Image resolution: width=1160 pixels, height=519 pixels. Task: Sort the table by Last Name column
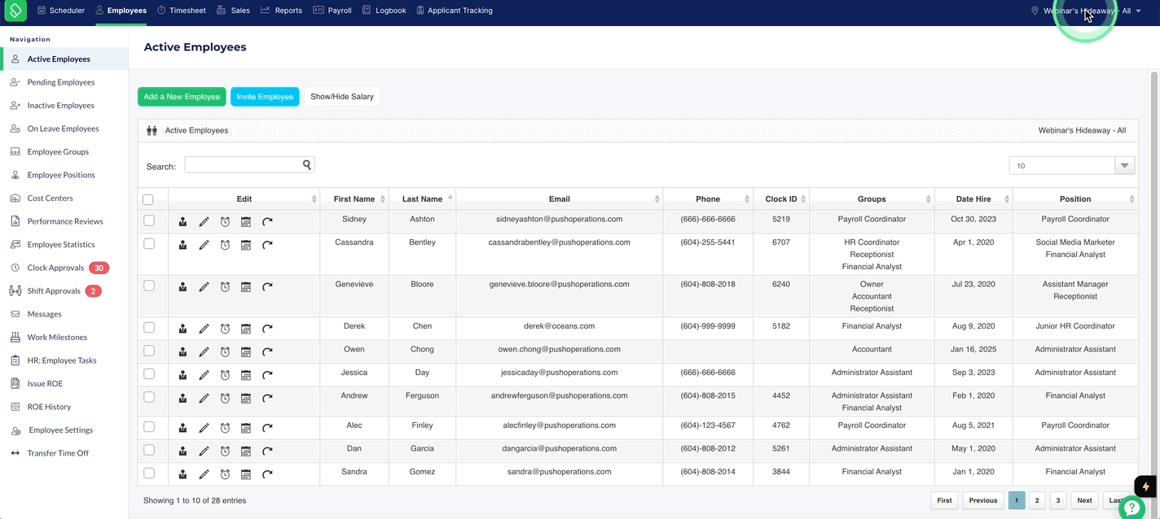click(x=422, y=198)
